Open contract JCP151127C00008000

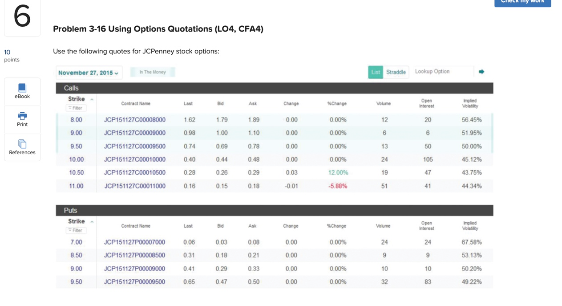click(x=134, y=119)
